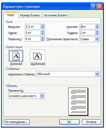Click the page preview thumbnail in Образец
106x130 pixels.
click(x=78, y=102)
